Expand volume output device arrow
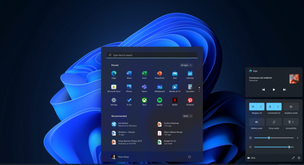 tap(298, 138)
